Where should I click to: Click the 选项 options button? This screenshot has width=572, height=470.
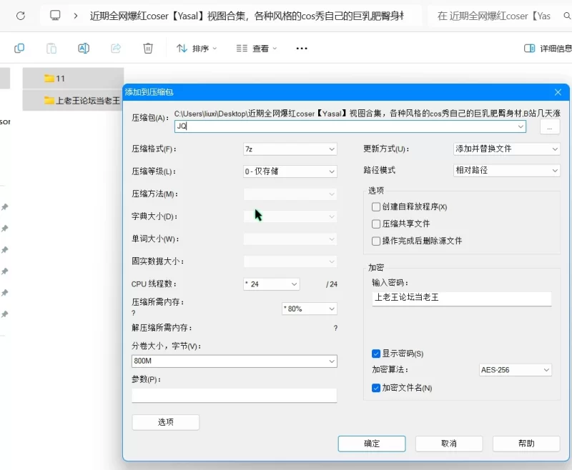[x=166, y=422]
